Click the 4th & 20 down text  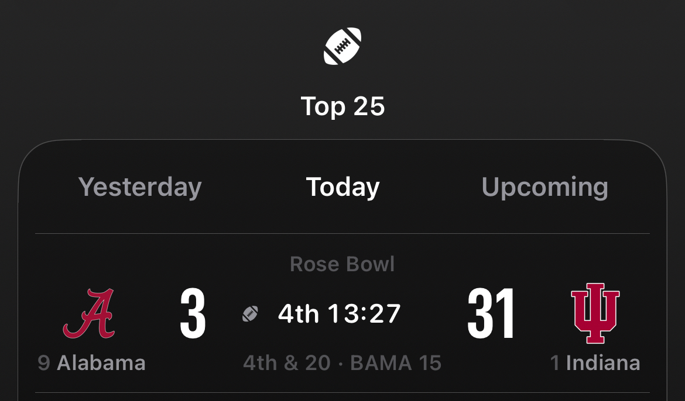point(287,363)
